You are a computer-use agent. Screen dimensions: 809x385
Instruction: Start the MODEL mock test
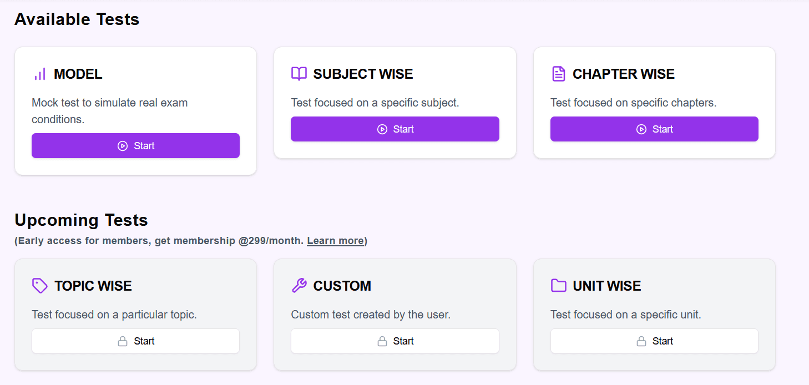pyautogui.click(x=135, y=146)
